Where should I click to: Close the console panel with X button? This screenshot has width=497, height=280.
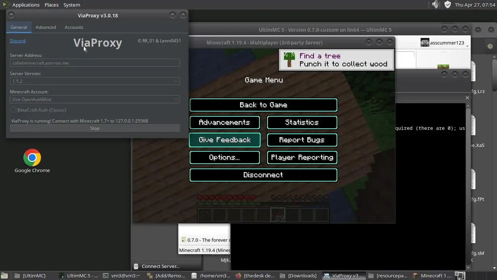click(x=467, y=98)
